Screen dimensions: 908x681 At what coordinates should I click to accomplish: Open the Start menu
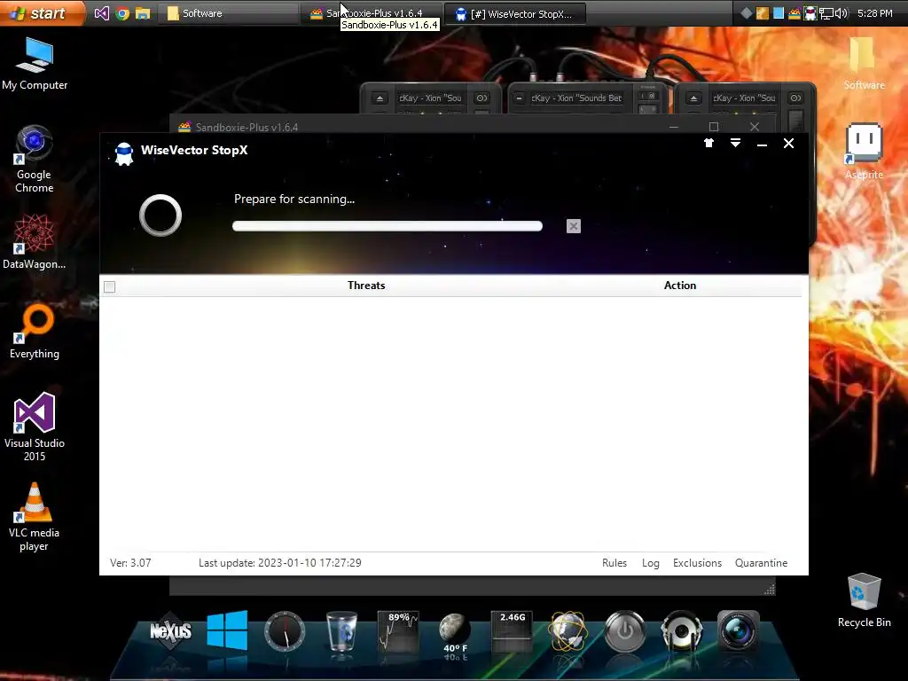pos(41,12)
